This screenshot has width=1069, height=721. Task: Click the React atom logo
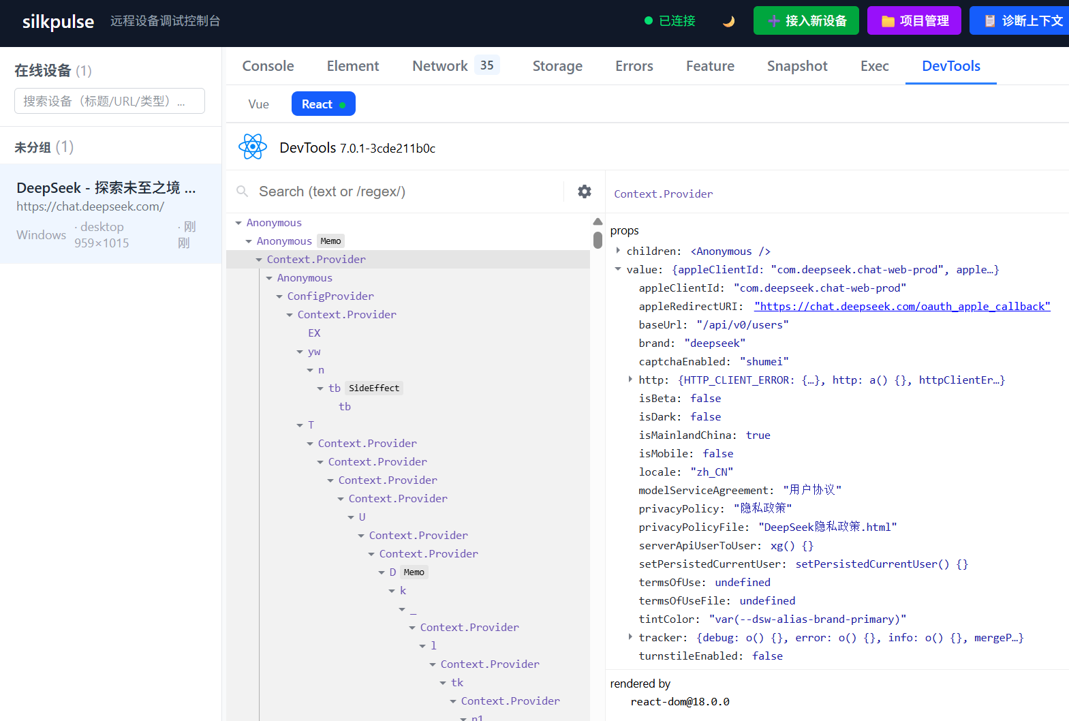click(253, 147)
